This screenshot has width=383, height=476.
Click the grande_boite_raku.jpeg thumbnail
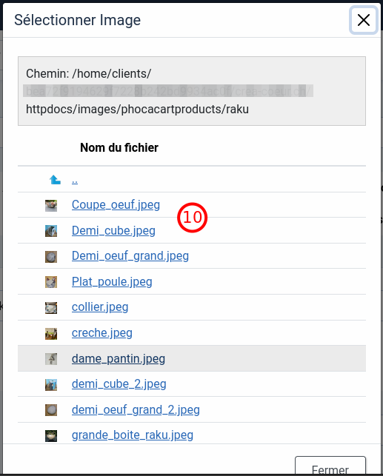click(51, 436)
